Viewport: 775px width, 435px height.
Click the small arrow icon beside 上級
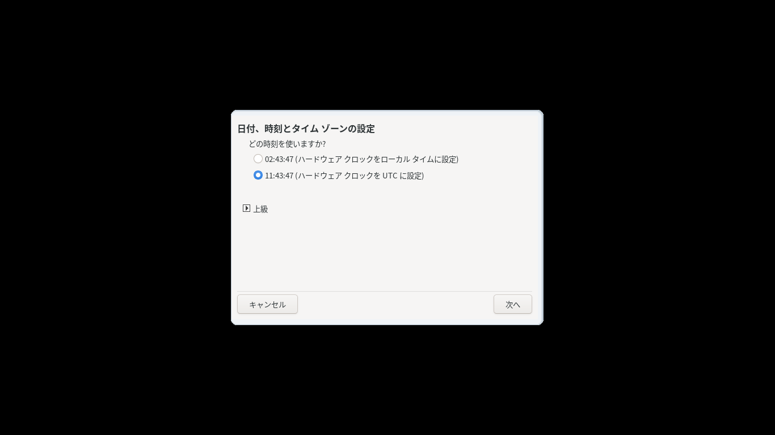tap(246, 208)
